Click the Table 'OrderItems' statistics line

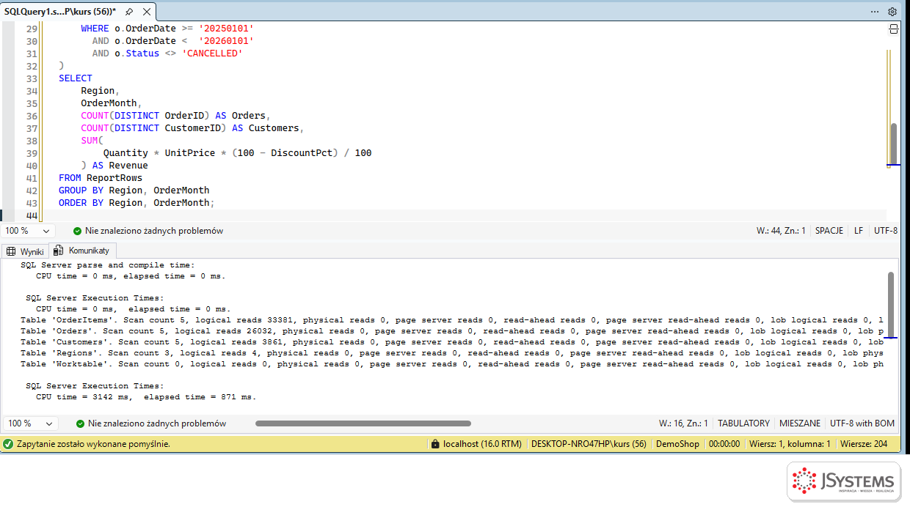point(452,320)
